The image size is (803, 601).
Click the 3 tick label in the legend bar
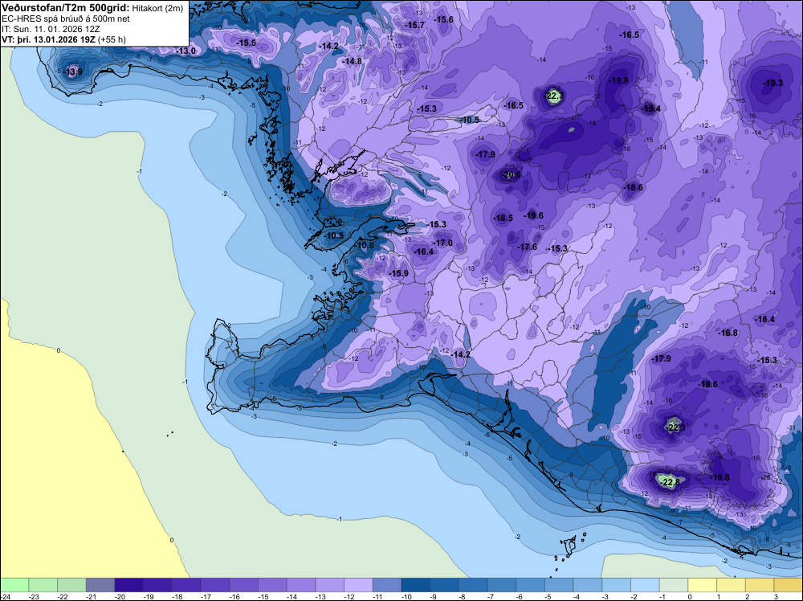[x=777, y=596]
